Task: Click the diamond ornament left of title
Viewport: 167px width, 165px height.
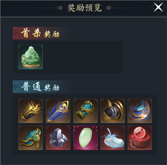Action: (x=60, y=8)
